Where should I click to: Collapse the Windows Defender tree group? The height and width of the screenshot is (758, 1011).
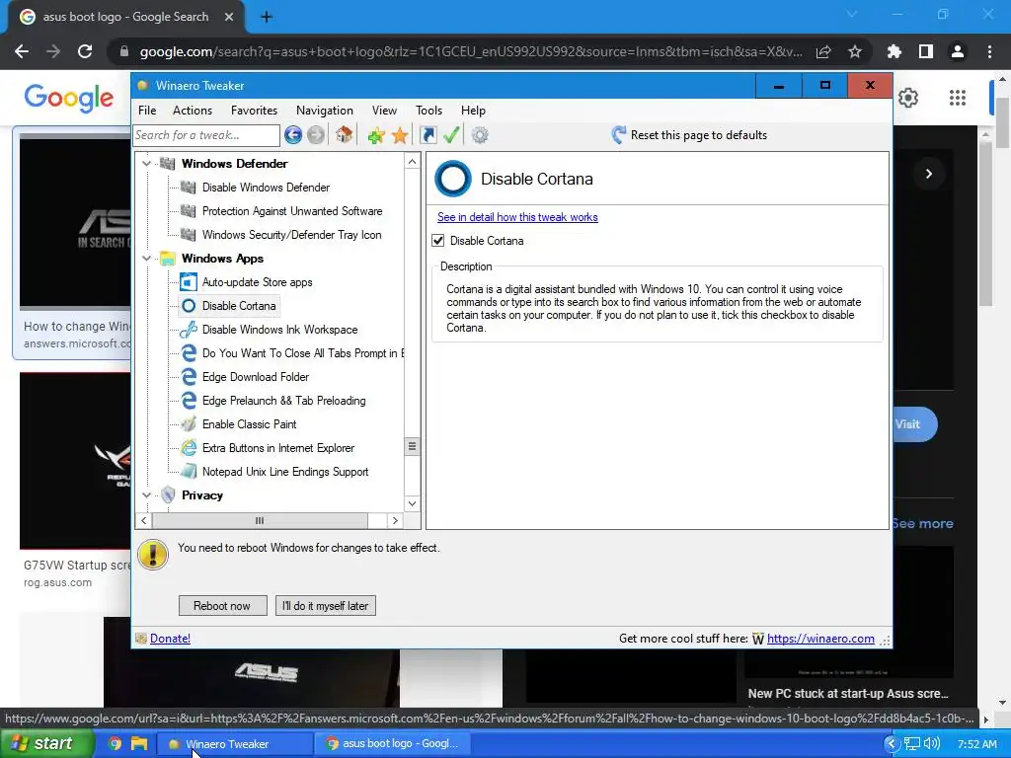point(146,164)
